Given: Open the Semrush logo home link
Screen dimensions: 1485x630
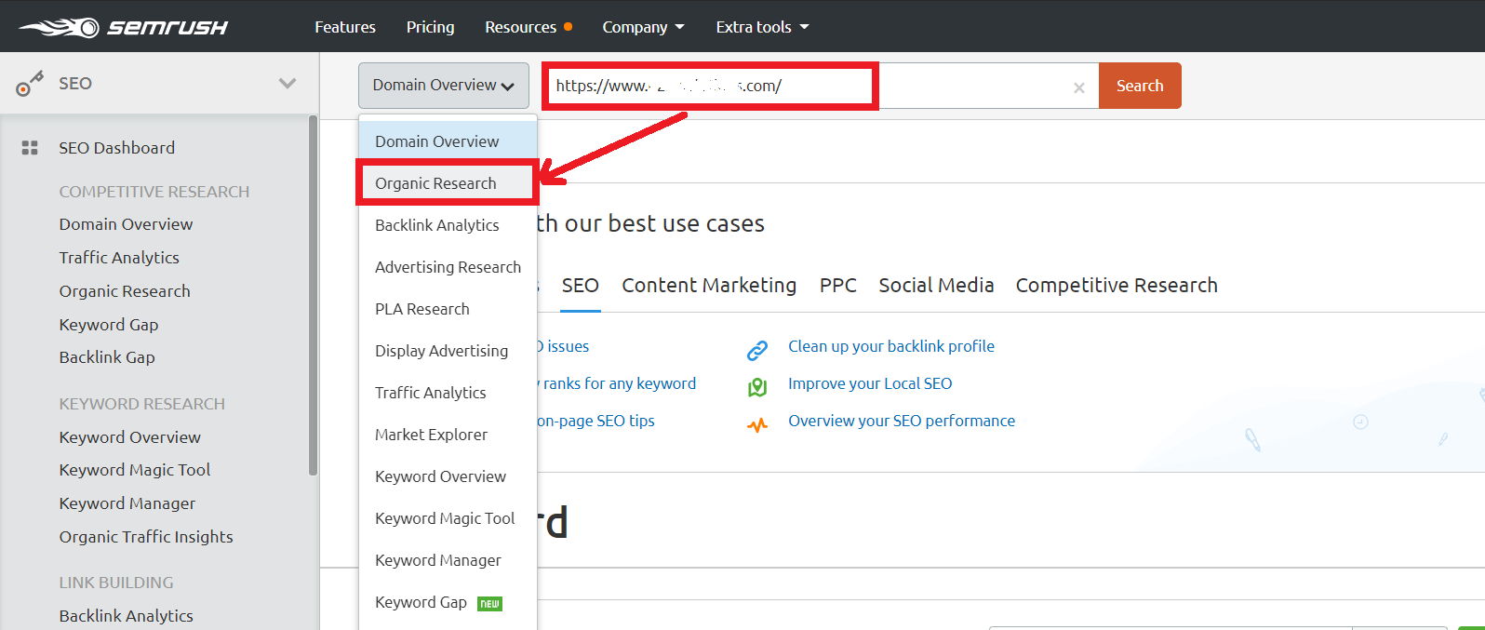Looking at the screenshot, I should (124, 27).
